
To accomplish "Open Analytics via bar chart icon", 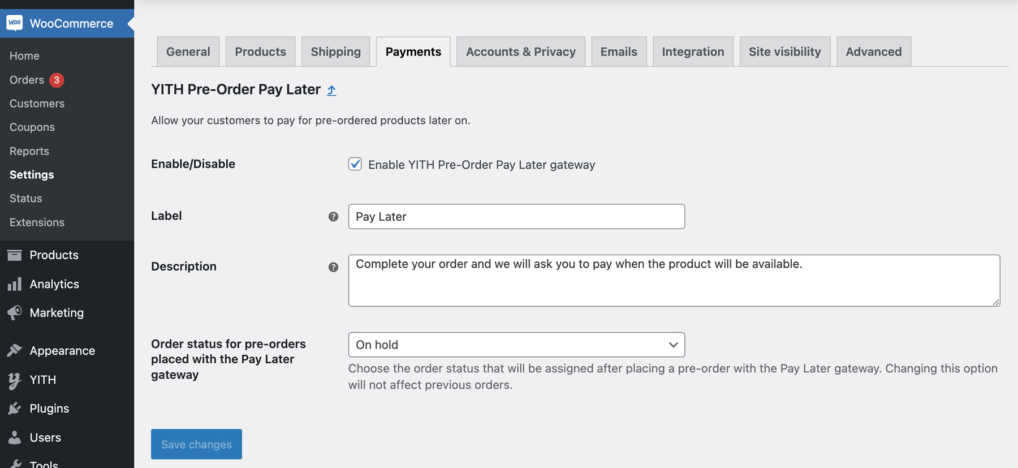I will pos(15,284).
